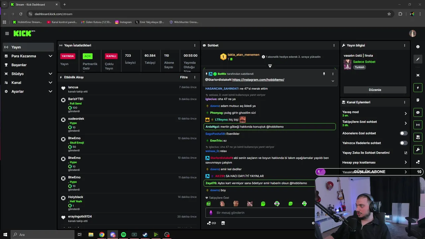The image size is (425, 239).
Task: Open the hamburger navigation menu
Action: (7, 34)
